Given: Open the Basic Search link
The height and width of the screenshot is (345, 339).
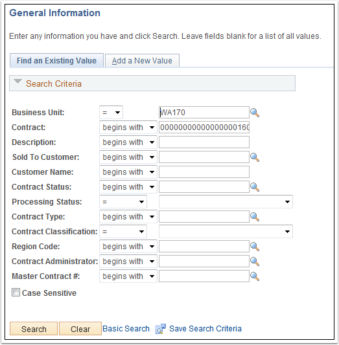Looking at the screenshot, I should [126, 329].
